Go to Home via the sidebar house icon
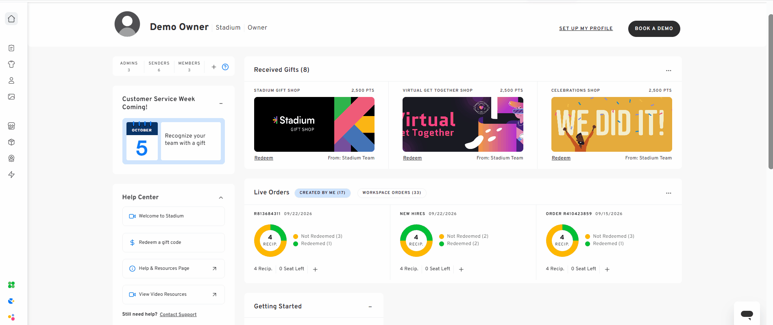Image resolution: width=773 pixels, height=325 pixels. point(11,19)
